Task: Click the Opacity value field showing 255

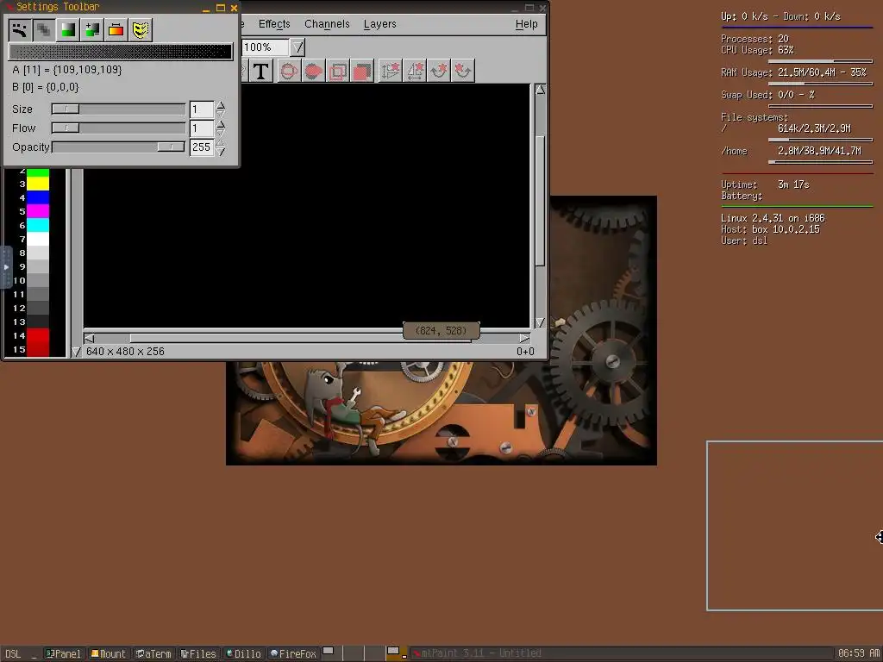Action: (202, 147)
